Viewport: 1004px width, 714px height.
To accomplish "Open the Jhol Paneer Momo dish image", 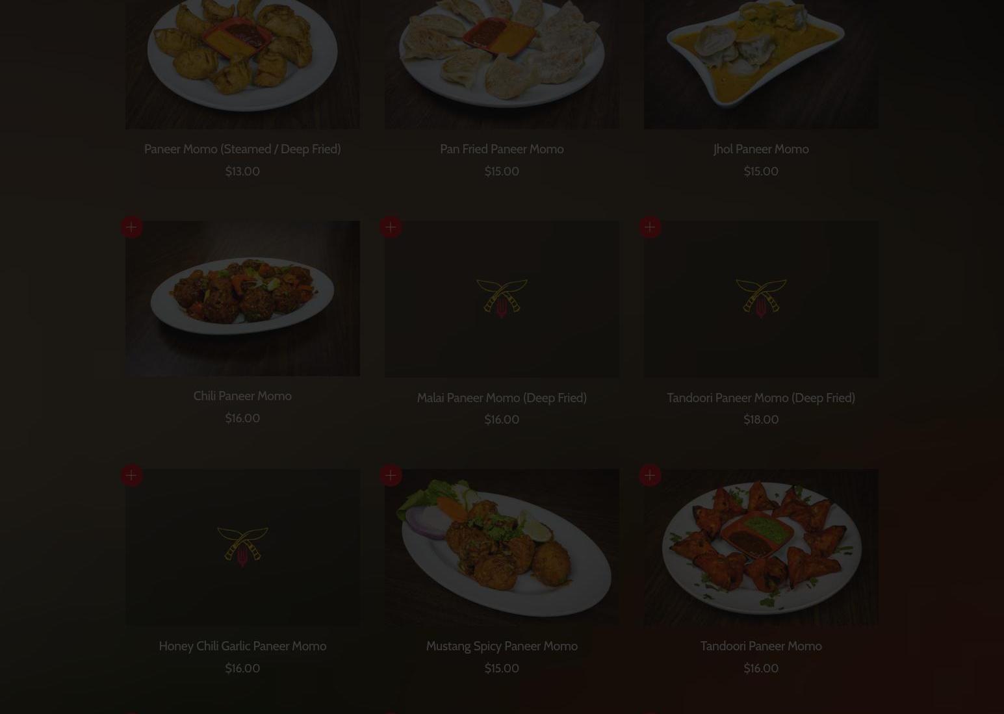I will (x=761, y=64).
